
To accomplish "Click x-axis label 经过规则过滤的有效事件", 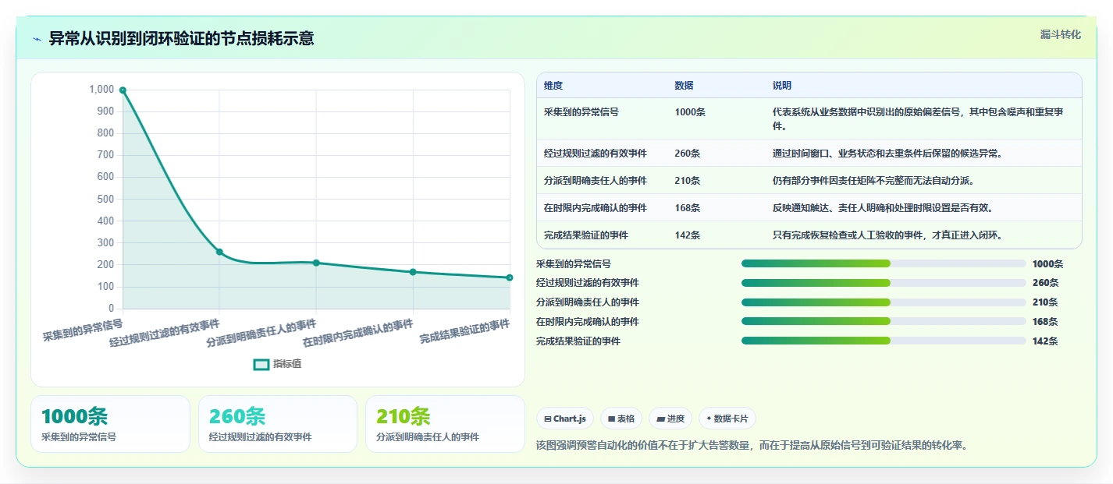I will 165,333.
